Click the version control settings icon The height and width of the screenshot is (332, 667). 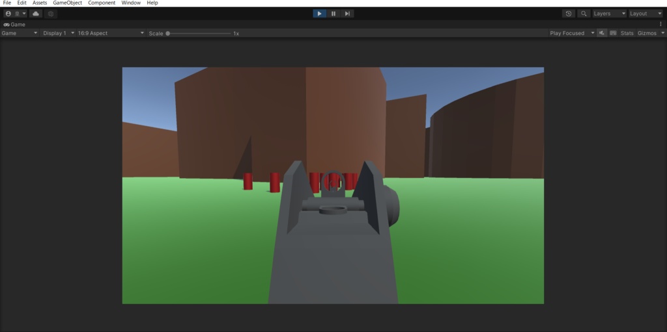(x=51, y=14)
